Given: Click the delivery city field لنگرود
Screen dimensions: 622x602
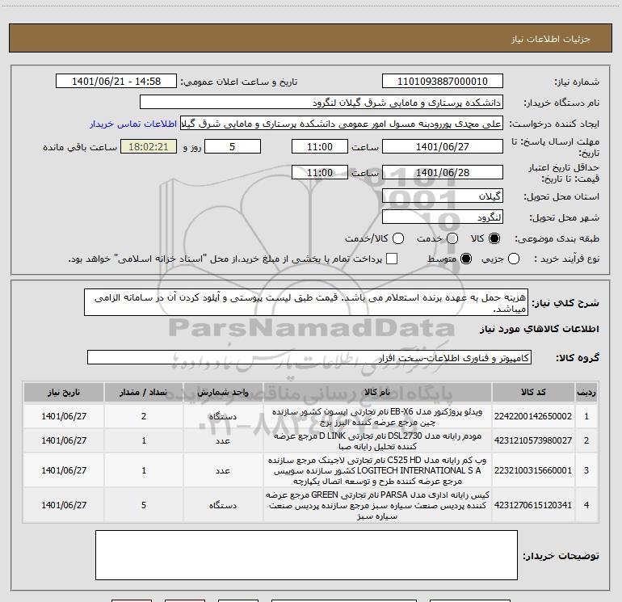Looking at the screenshot, I should [x=443, y=217].
